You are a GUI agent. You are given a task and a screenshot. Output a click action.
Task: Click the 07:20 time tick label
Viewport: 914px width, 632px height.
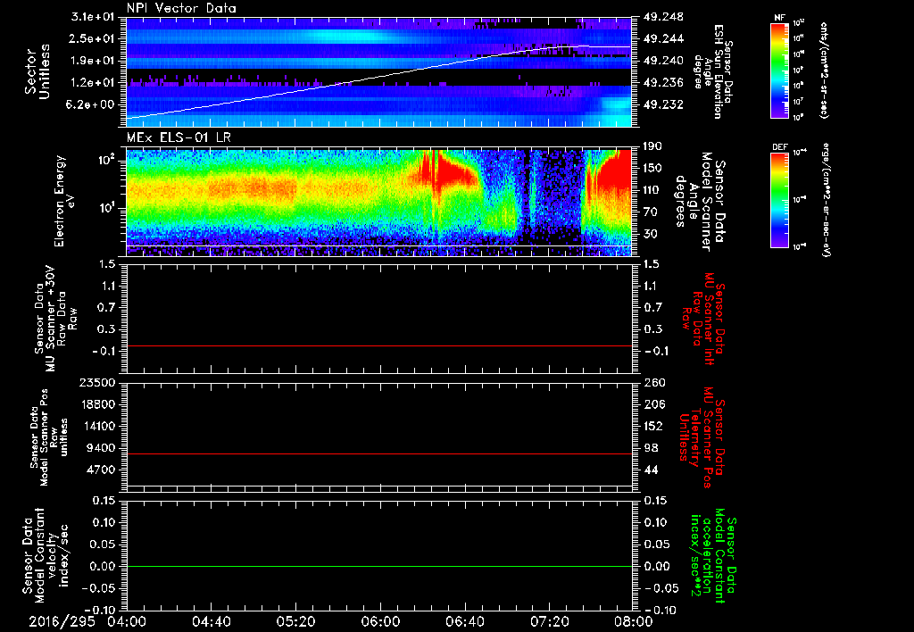click(549, 621)
